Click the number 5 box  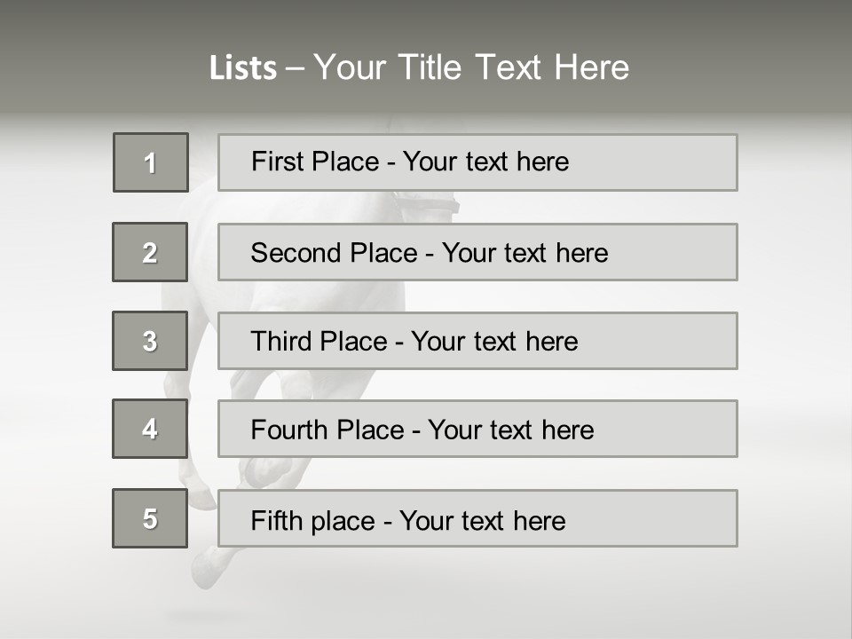(x=150, y=518)
